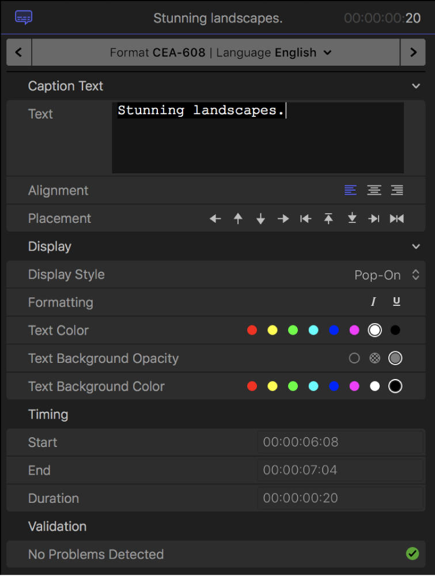The height and width of the screenshot is (576, 435).
Task: Open the Format and Language settings bar
Action: click(x=216, y=52)
